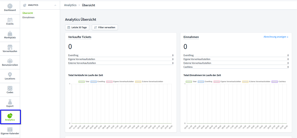
Task: Open Codes dice icon
Action: [x=10, y=88]
